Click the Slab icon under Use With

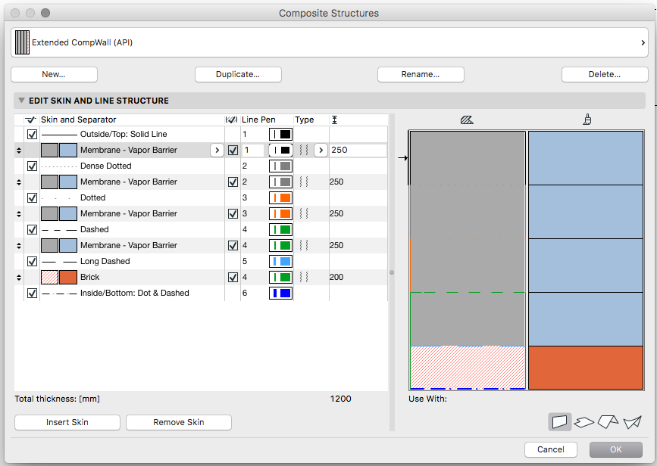pyautogui.click(x=583, y=422)
